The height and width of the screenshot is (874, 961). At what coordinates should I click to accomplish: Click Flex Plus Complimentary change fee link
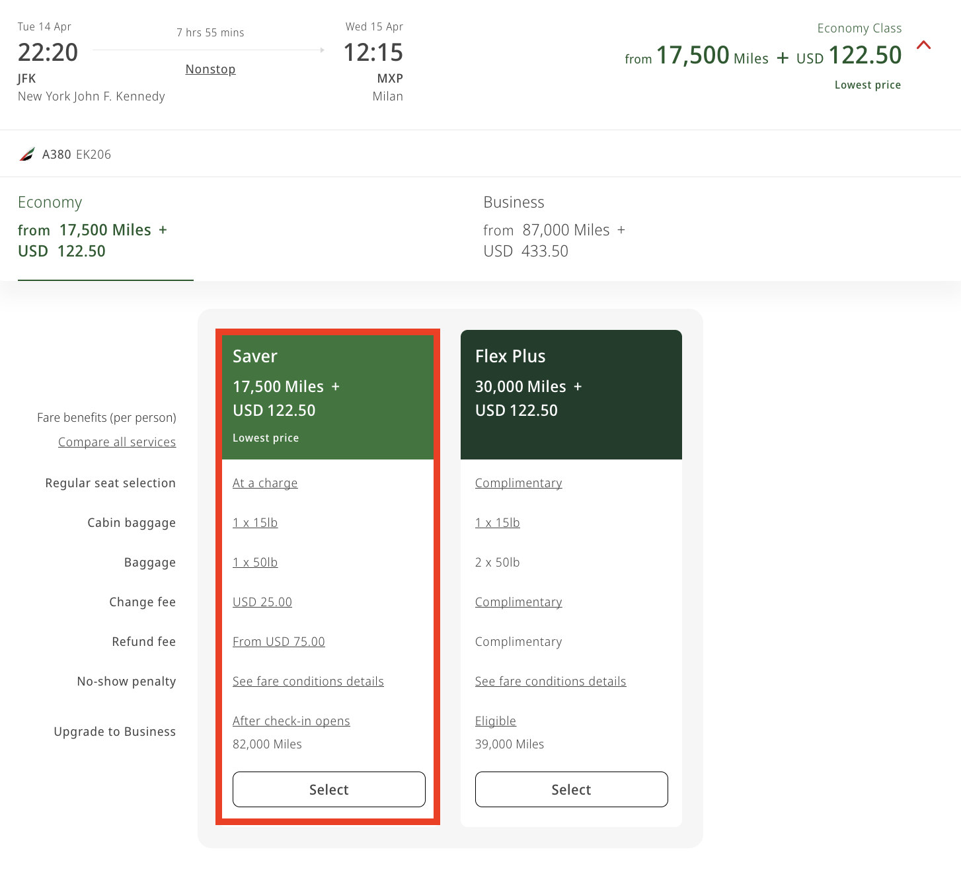click(518, 602)
